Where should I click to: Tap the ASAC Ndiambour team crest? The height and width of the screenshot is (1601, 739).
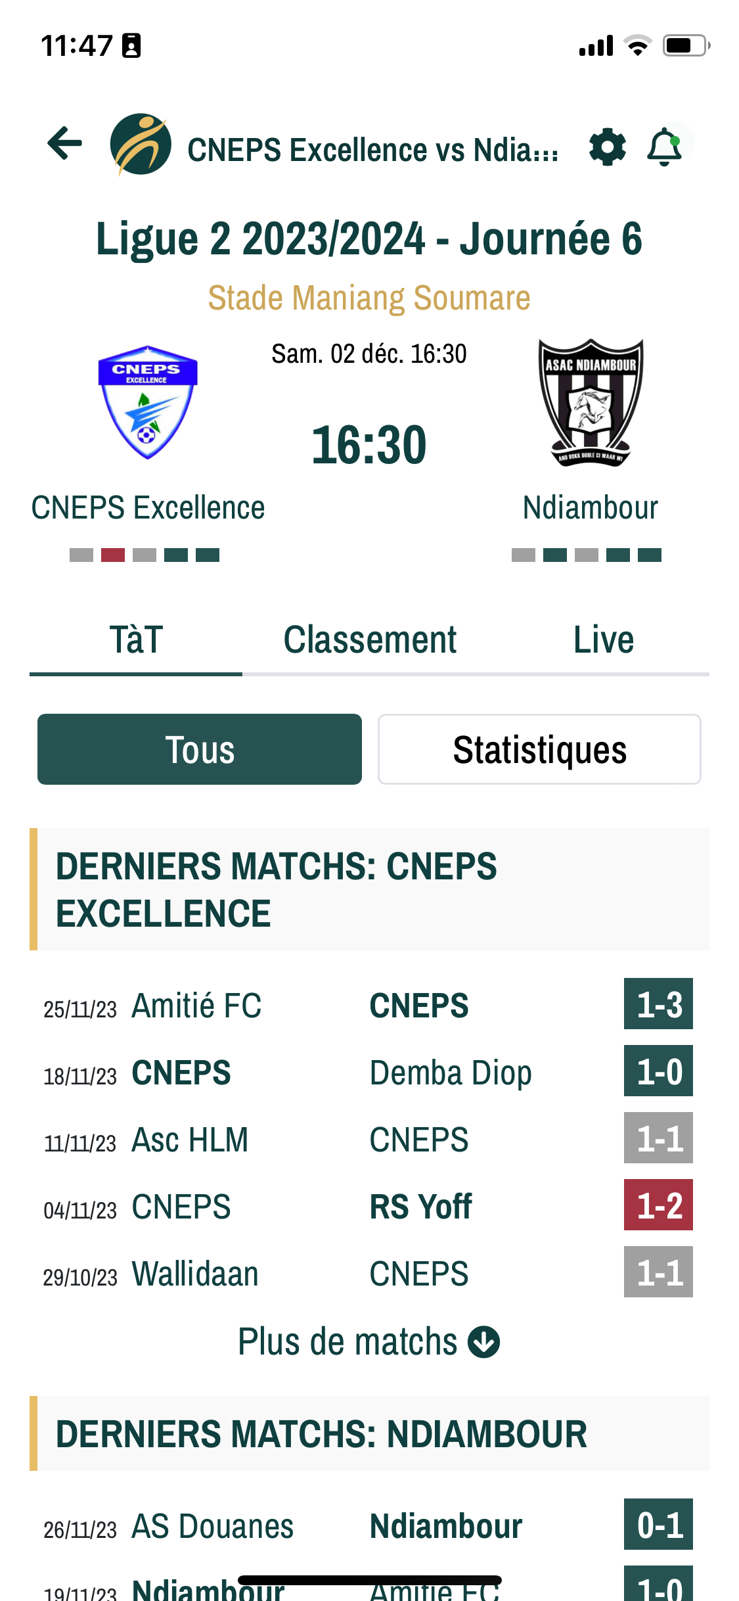pos(591,402)
